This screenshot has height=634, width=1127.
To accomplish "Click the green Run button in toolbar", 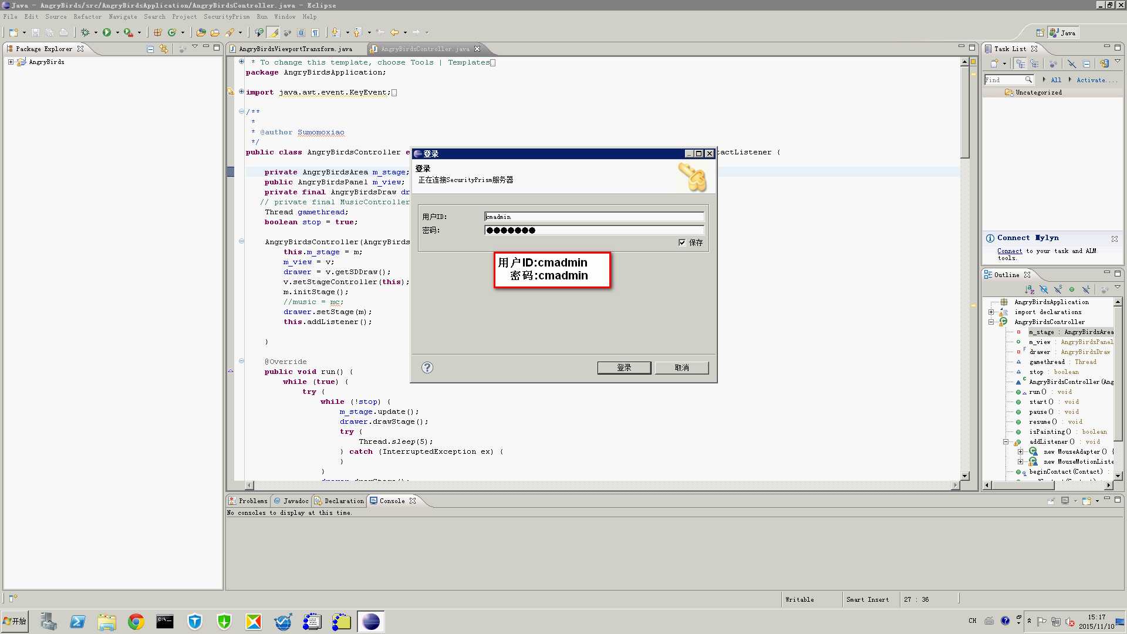I will pos(107,33).
